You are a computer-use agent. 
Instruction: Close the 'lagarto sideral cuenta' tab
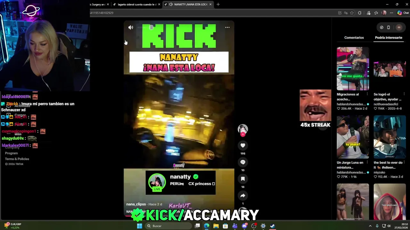(159, 4)
